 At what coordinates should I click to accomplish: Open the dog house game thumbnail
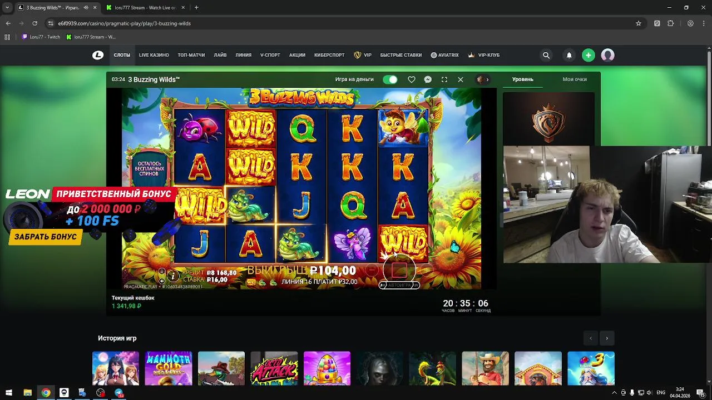[x=538, y=368]
